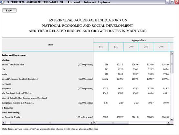
Task: Click the Internet Explorer title bar icon
Action: [x=2, y=2]
